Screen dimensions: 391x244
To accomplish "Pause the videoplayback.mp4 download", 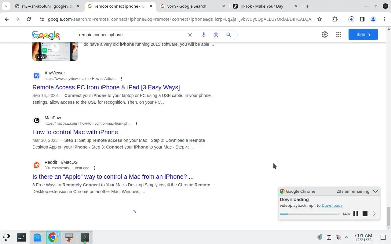I will (x=356, y=214).
